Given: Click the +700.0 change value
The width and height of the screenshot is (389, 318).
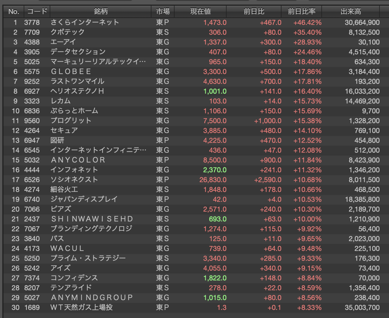Looking at the screenshot, I should [x=270, y=81].
